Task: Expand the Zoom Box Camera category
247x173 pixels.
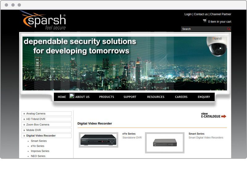Action: coord(46,124)
